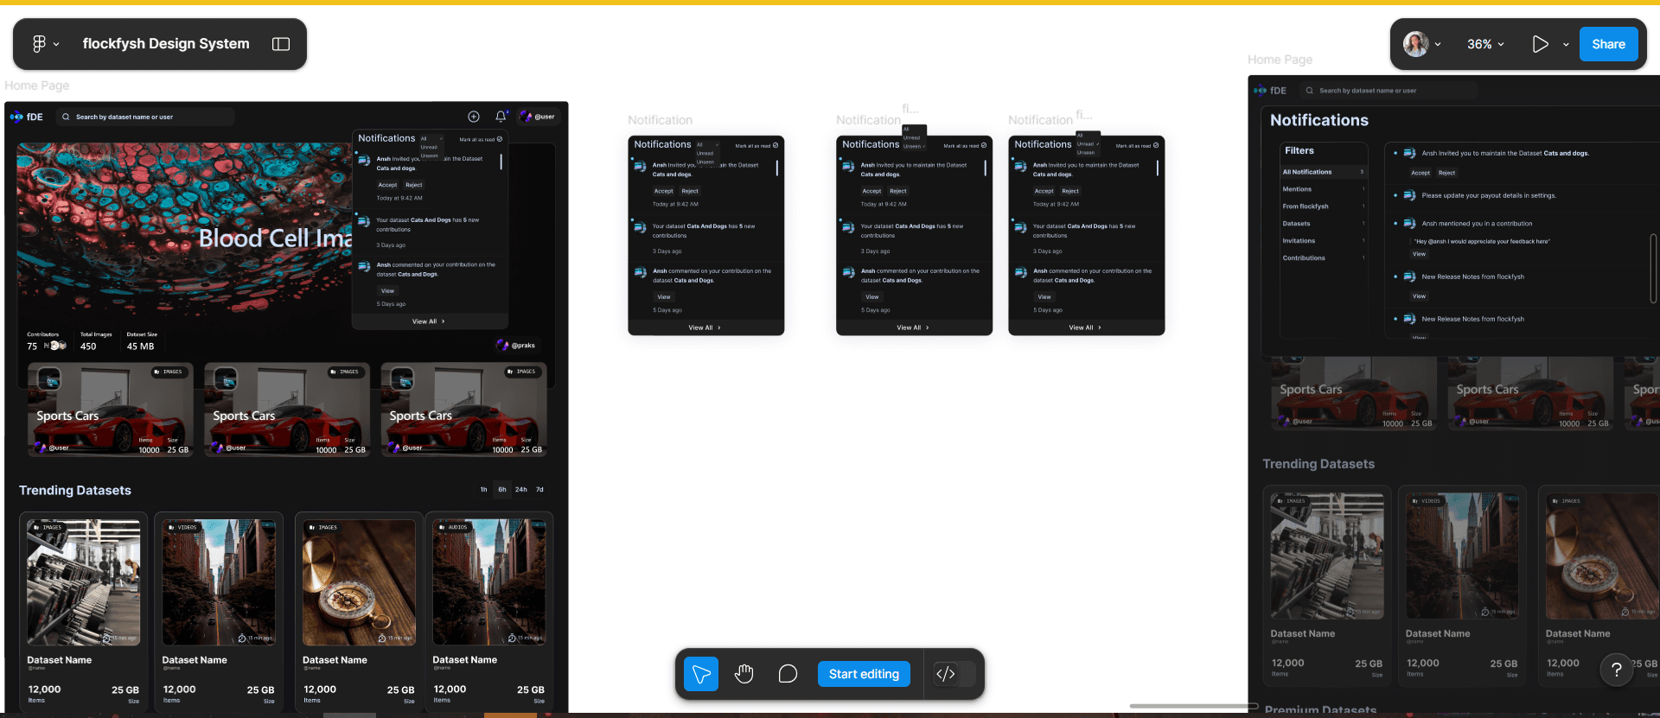Click panel scrollbar in Unseen-checked Notification frame

click(986, 168)
